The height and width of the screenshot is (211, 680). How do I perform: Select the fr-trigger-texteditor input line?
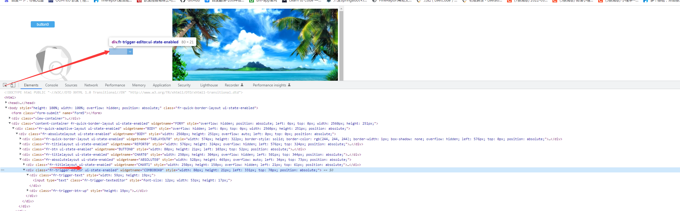pyautogui.click(x=132, y=180)
